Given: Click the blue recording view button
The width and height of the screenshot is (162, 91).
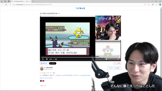Looking at the screenshot, I should coord(44,63).
